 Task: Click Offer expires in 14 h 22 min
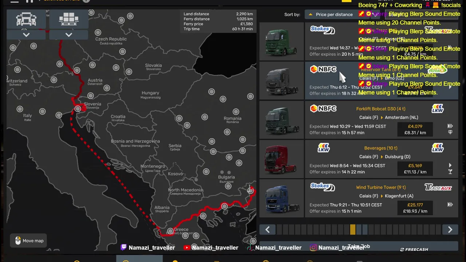(337, 172)
